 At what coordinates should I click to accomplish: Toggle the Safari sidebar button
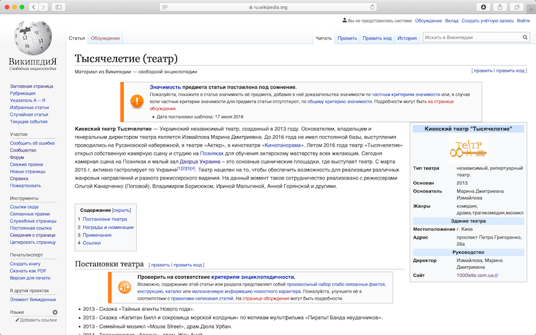[x=58, y=7]
